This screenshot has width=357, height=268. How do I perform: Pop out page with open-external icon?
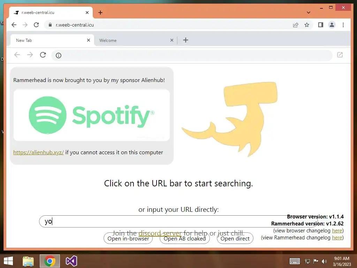[x=340, y=55]
